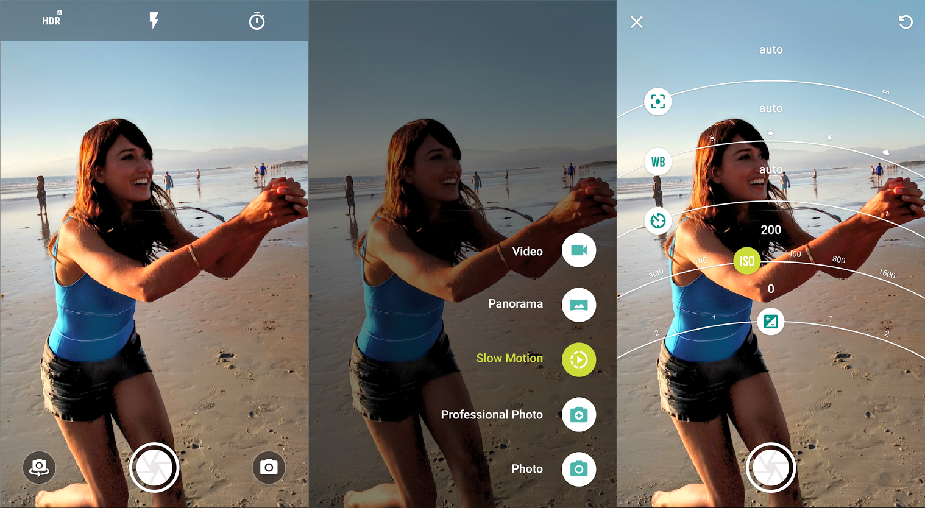925x508 pixels.
Task: Select the Panorama mode icon
Action: [x=578, y=305]
